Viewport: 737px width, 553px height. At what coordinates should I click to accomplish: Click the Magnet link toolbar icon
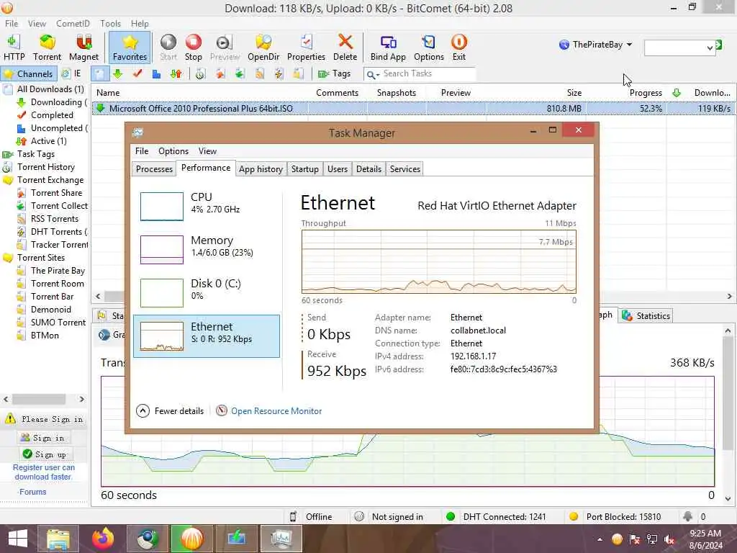coord(83,48)
